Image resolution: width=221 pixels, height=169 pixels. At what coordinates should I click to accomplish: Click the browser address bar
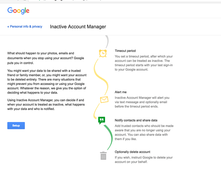coord(124,1)
